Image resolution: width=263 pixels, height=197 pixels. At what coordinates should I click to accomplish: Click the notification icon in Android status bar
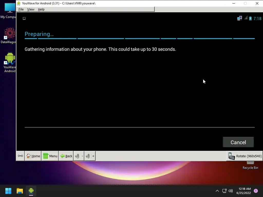coord(24,18)
